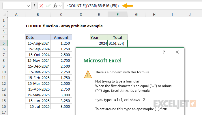The height and width of the screenshot is (115, 202).
Task: Select the 15-Nov-2024 date cell
Action: 38,60
